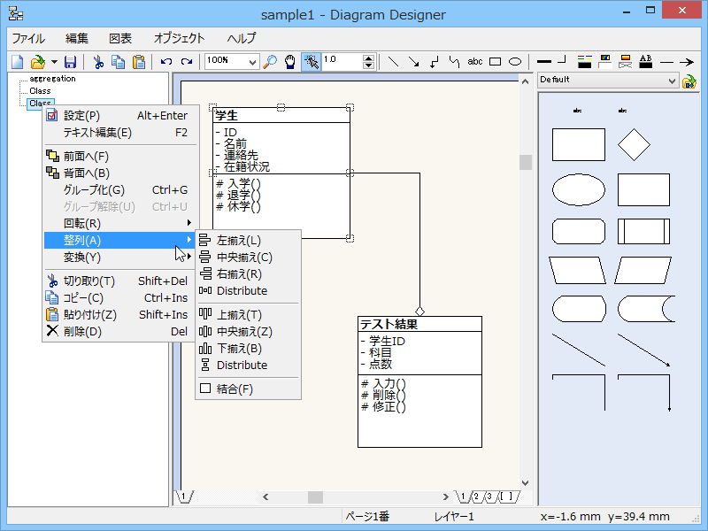
Task: Select aggregation in object tree
Action: click(x=52, y=79)
